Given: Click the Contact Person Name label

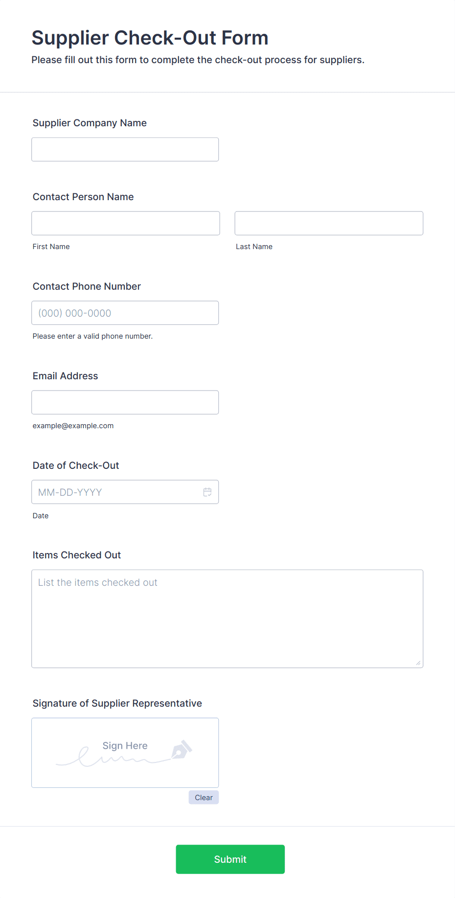Looking at the screenshot, I should pyautogui.click(x=83, y=197).
